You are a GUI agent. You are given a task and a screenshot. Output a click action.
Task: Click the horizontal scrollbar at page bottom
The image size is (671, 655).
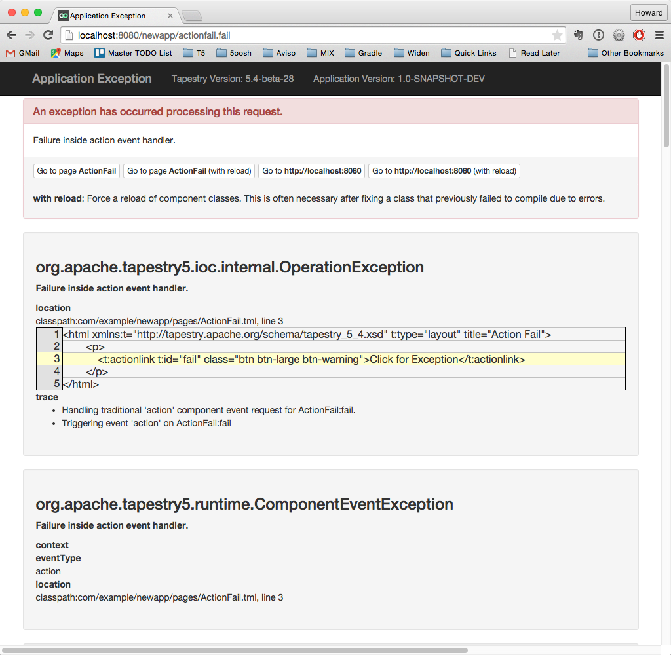coord(236,650)
